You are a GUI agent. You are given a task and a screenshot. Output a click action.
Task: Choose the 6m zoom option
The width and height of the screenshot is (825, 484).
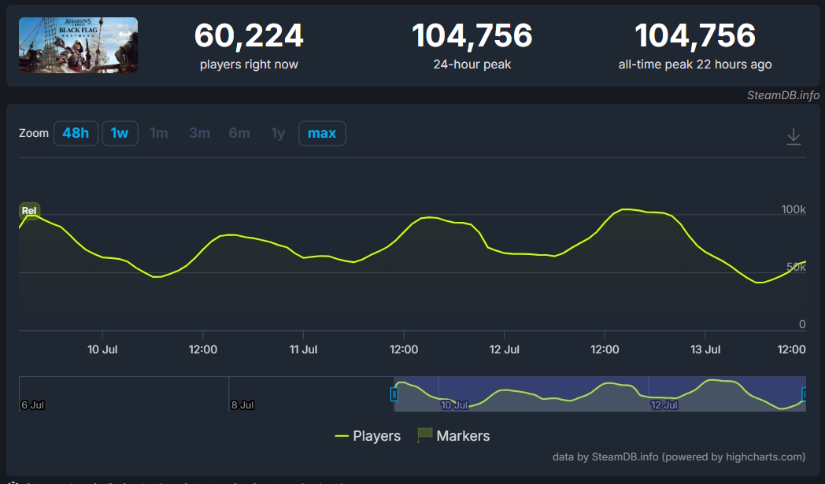pos(239,133)
